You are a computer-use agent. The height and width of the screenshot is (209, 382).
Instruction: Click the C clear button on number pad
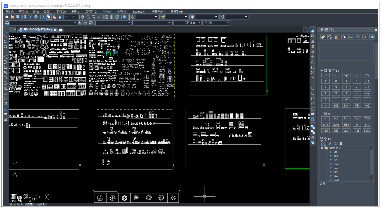click(x=325, y=75)
